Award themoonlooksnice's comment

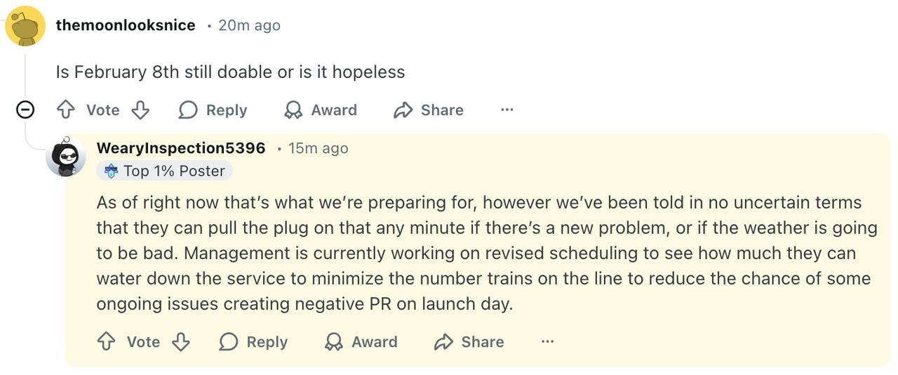321,110
